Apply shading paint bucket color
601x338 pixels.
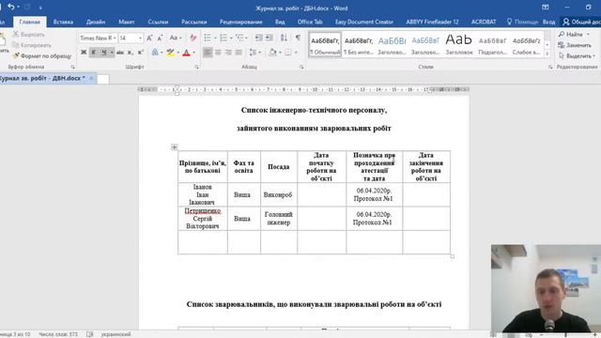click(272, 53)
